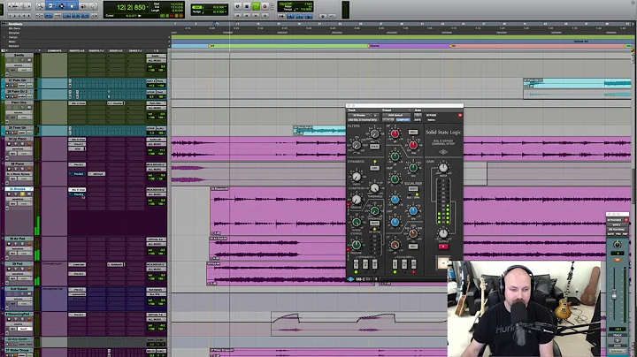637x357 pixels.
Task: Click the COMMENTS column header
Action: (x=55, y=50)
